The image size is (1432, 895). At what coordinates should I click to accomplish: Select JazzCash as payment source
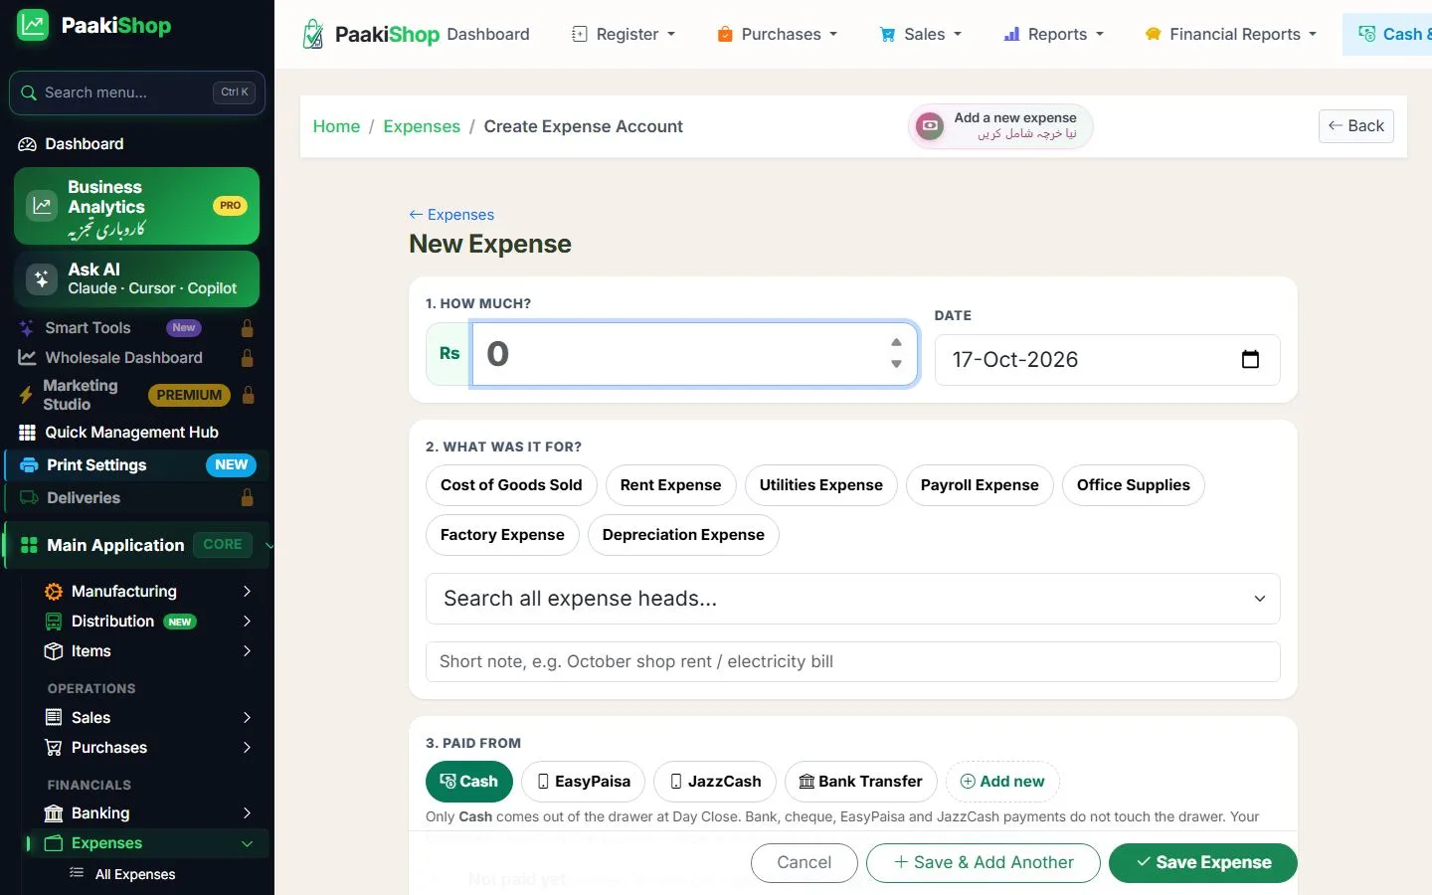pos(715,782)
